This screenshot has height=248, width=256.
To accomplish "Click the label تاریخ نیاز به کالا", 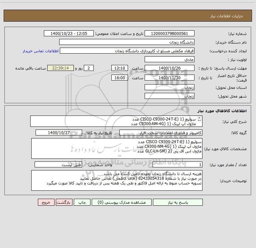I will [99, 133].
